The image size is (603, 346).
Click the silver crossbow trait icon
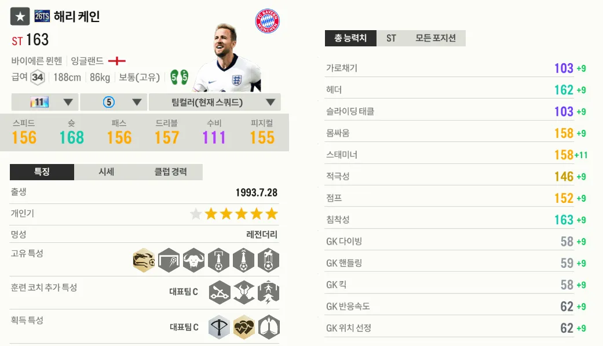[x=219, y=327]
